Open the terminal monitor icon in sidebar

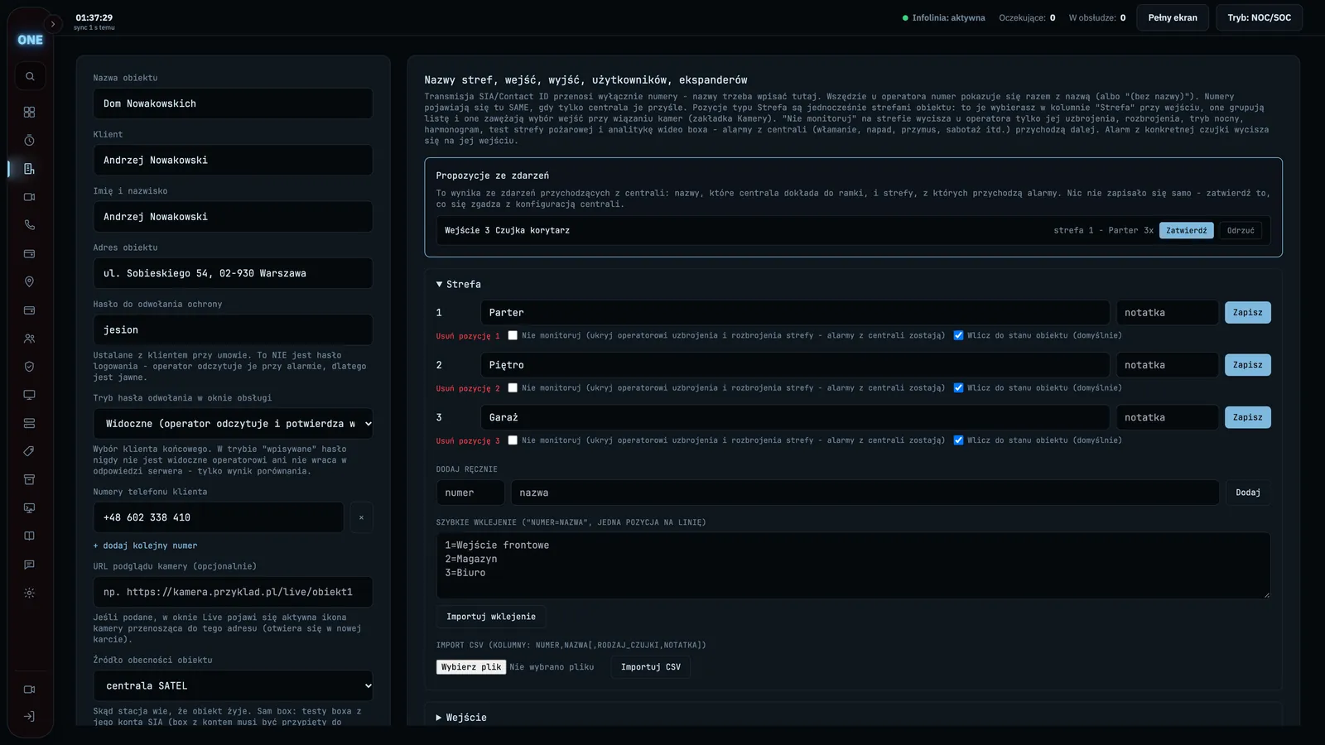pyautogui.click(x=30, y=508)
